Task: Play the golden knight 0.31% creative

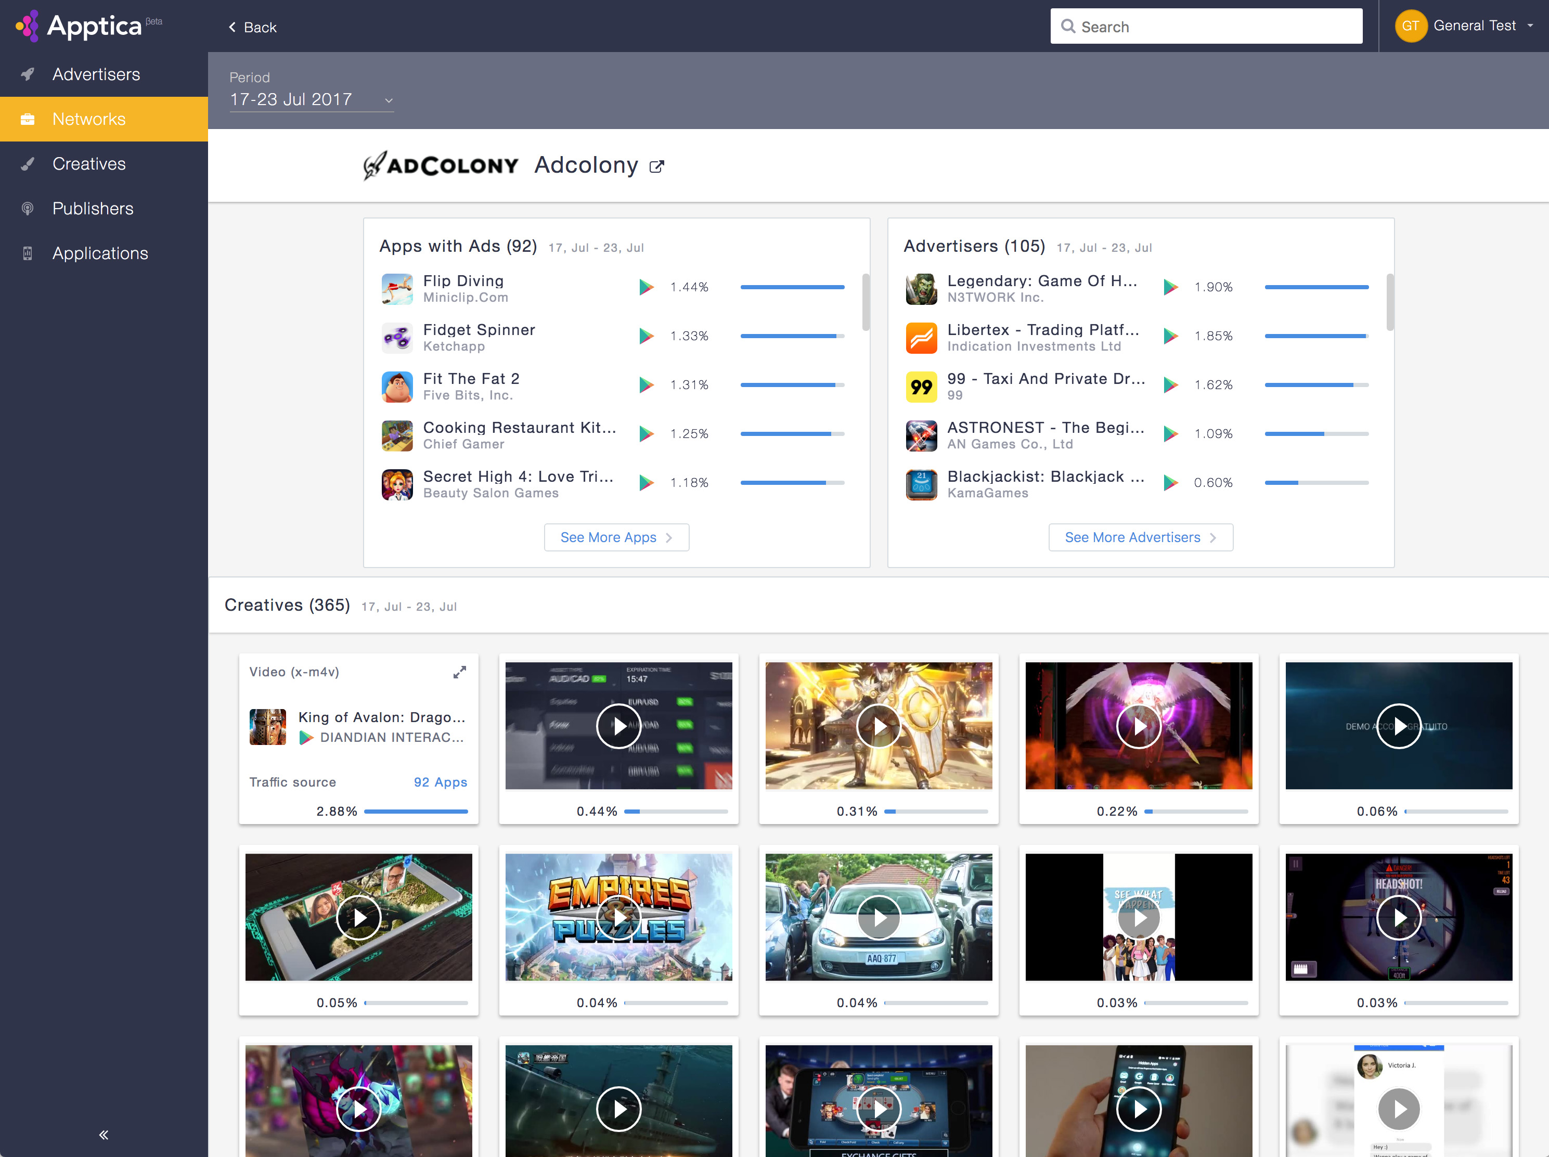Action: (878, 726)
